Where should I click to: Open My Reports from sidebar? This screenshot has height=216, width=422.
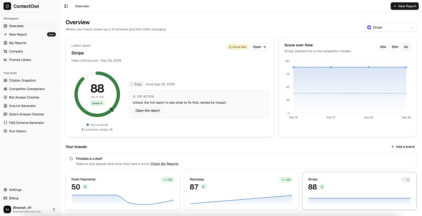pyautogui.click(x=30, y=43)
